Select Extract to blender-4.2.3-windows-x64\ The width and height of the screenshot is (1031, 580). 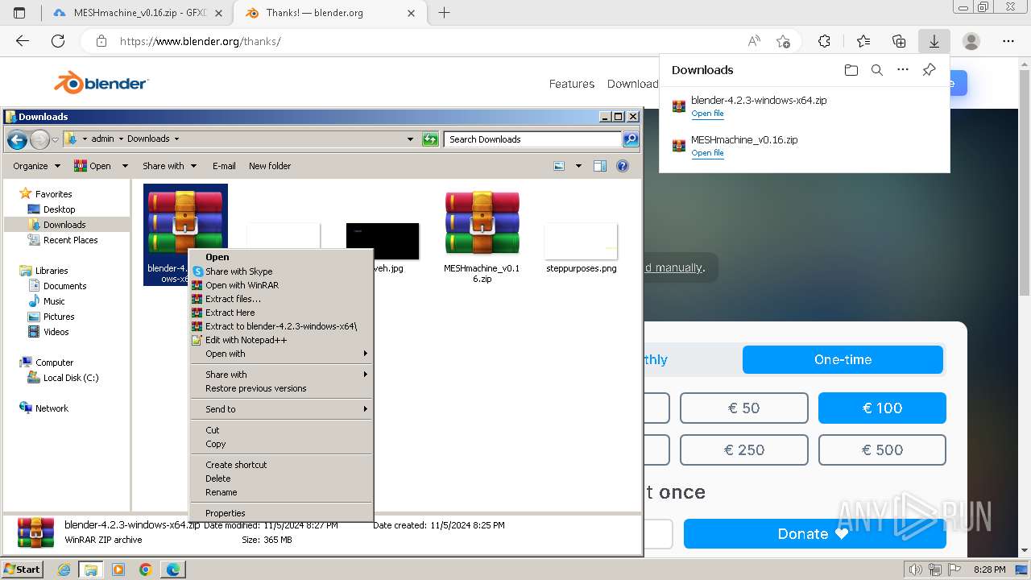click(281, 326)
